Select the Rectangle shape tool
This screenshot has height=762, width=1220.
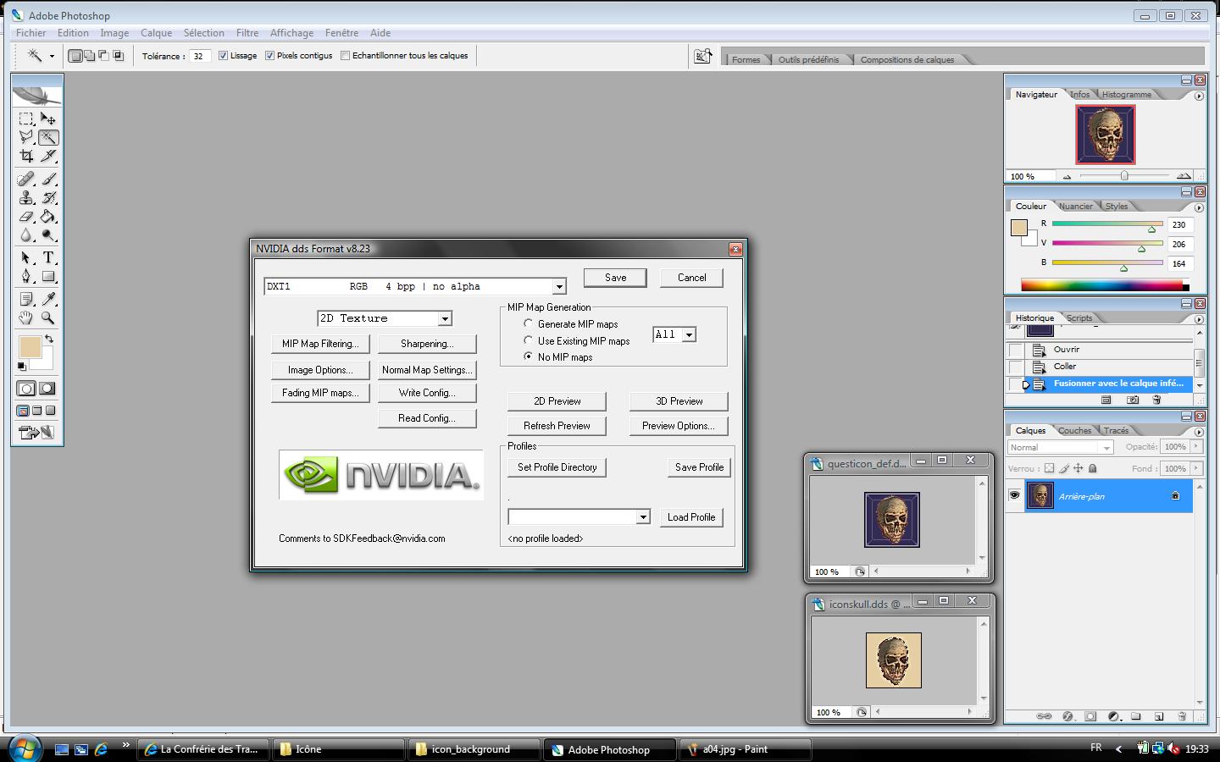click(x=48, y=276)
